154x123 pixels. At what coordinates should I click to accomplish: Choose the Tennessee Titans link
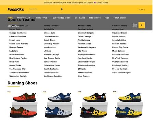point(51,72)
